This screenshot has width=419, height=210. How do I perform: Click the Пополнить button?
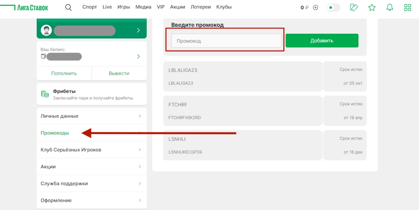tap(64, 73)
